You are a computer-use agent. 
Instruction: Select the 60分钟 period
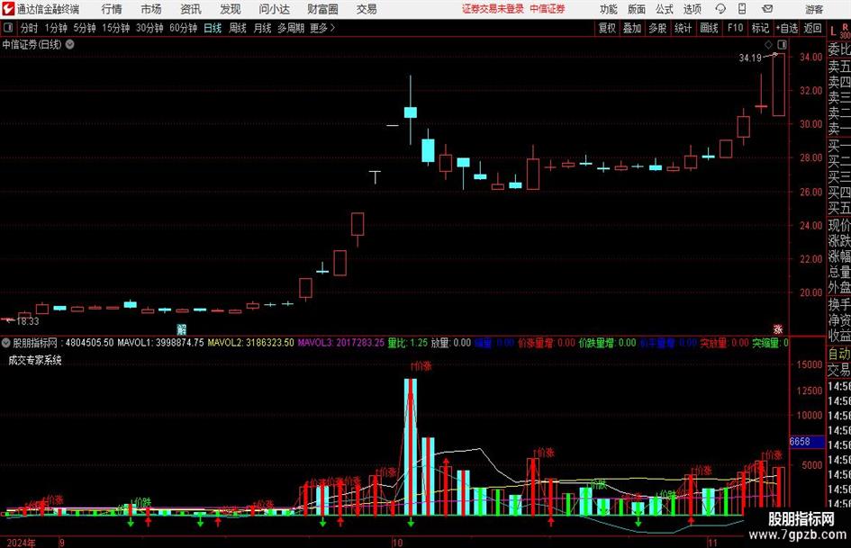184,28
